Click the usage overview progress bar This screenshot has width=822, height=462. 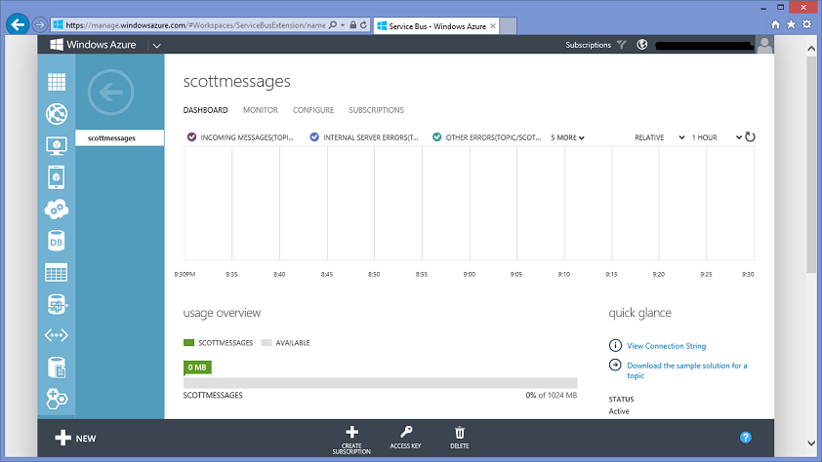[x=380, y=383]
